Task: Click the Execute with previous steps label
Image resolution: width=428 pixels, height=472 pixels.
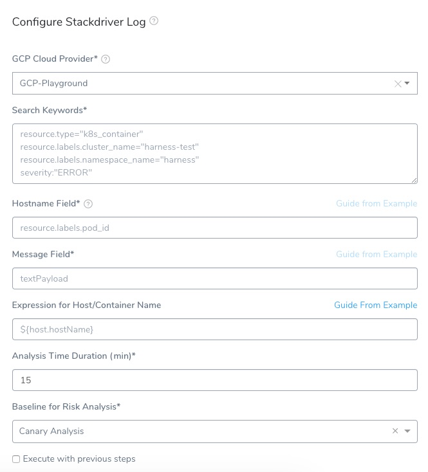Action: [x=79, y=458]
